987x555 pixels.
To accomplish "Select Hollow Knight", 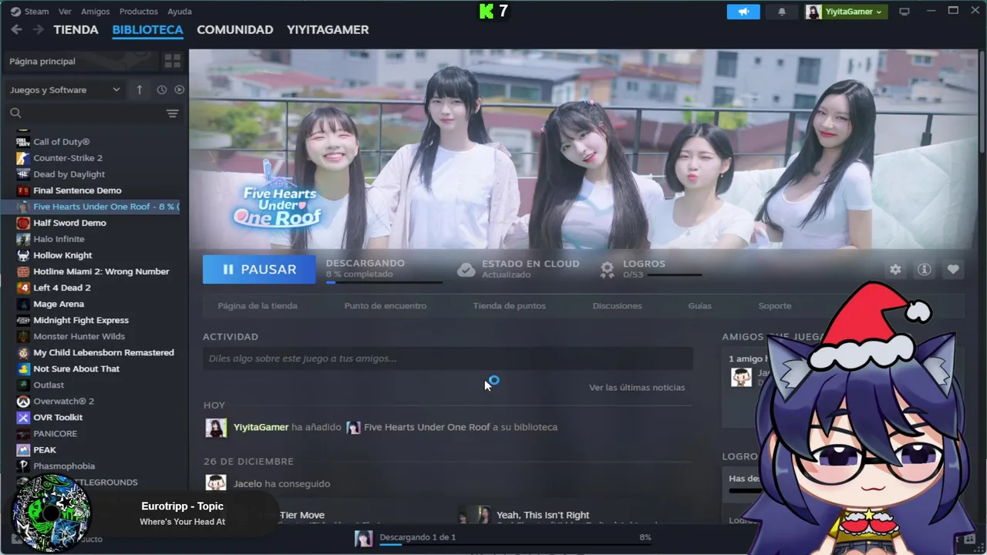I will pos(62,255).
